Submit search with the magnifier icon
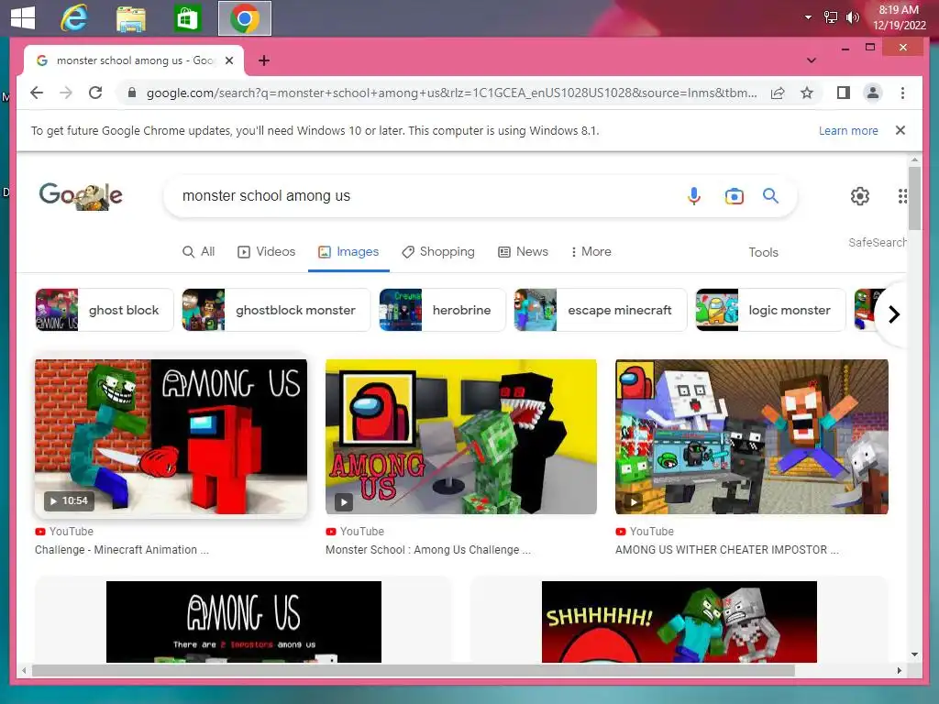The image size is (939, 704). (x=770, y=196)
